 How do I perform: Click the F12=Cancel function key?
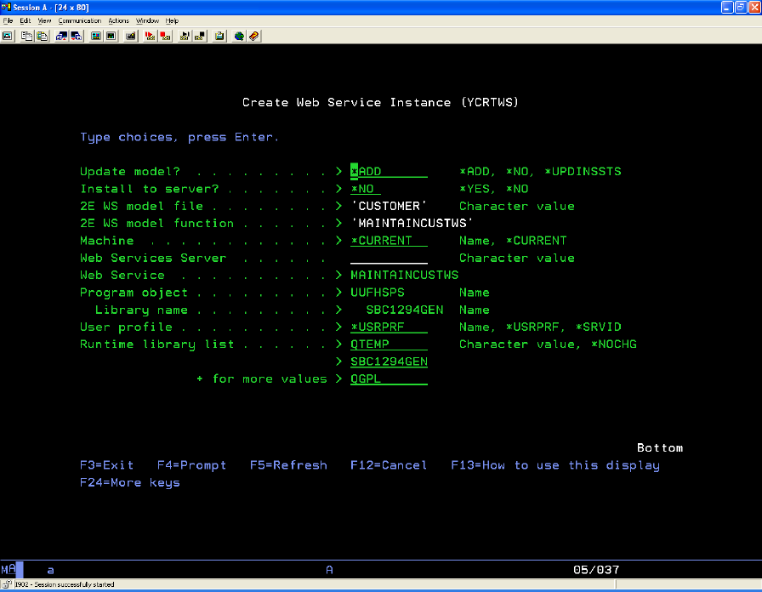tap(389, 465)
